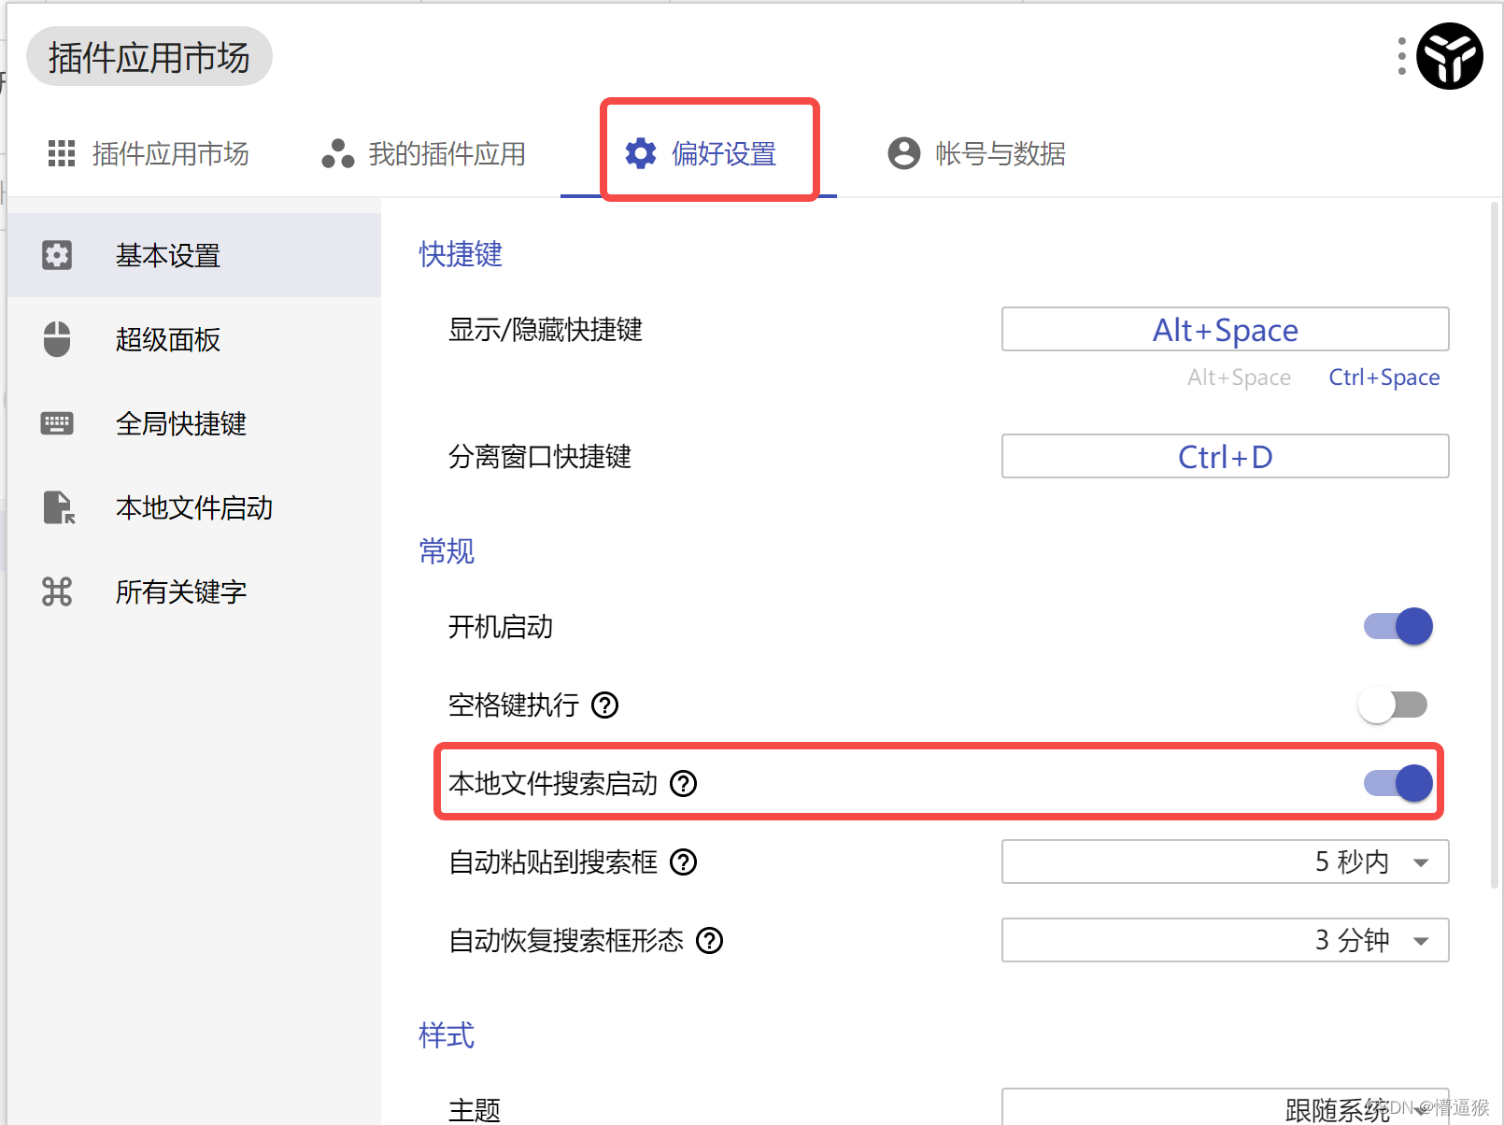Click the Alt+Space show/hide hotkey field
1504x1125 pixels.
pos(1225,329)
